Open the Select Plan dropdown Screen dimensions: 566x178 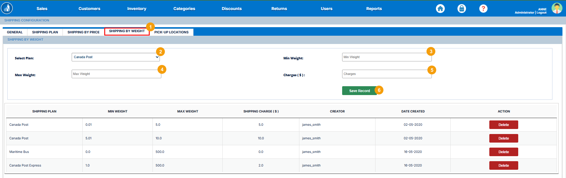point(116,57)
